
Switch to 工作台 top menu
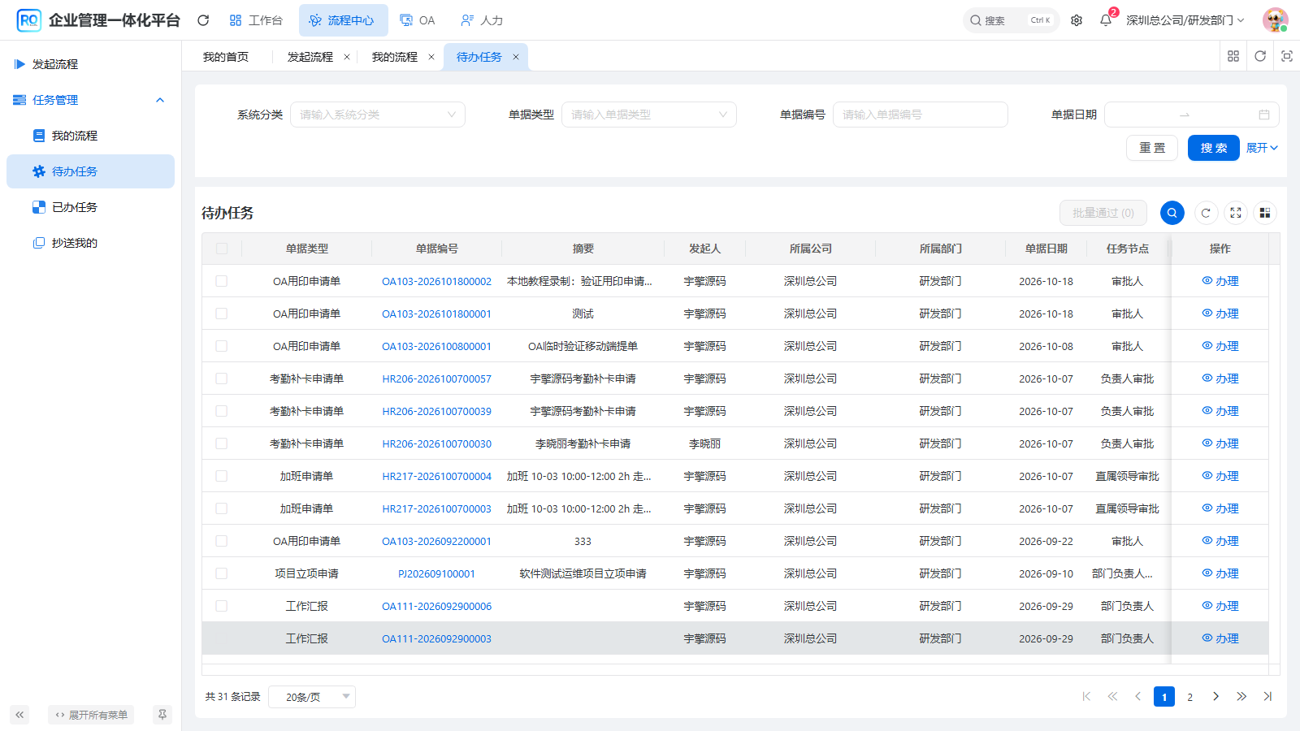256,20
